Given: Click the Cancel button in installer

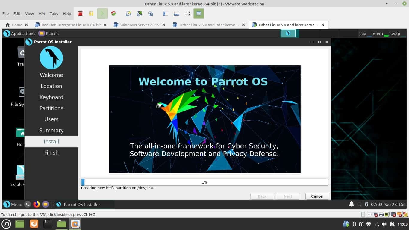Looking at the screenshot, I should tap(317, 196).
